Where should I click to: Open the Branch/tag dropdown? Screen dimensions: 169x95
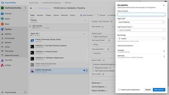[x=141, y=39]
